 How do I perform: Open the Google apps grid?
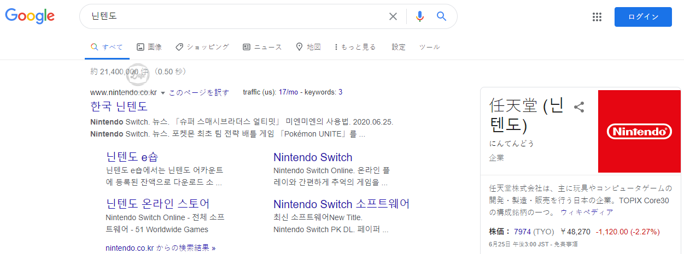[597, 17]
